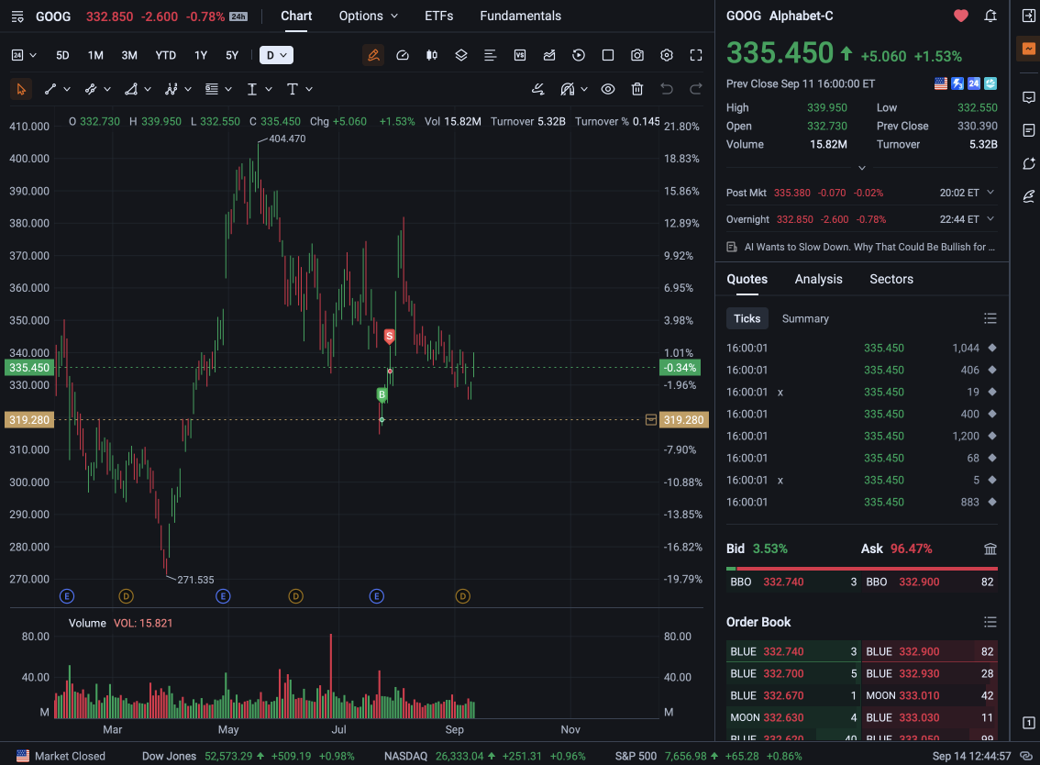The image size is (1040, 765).
Task: Expand the Options menu dropdown
Action: 368,16
